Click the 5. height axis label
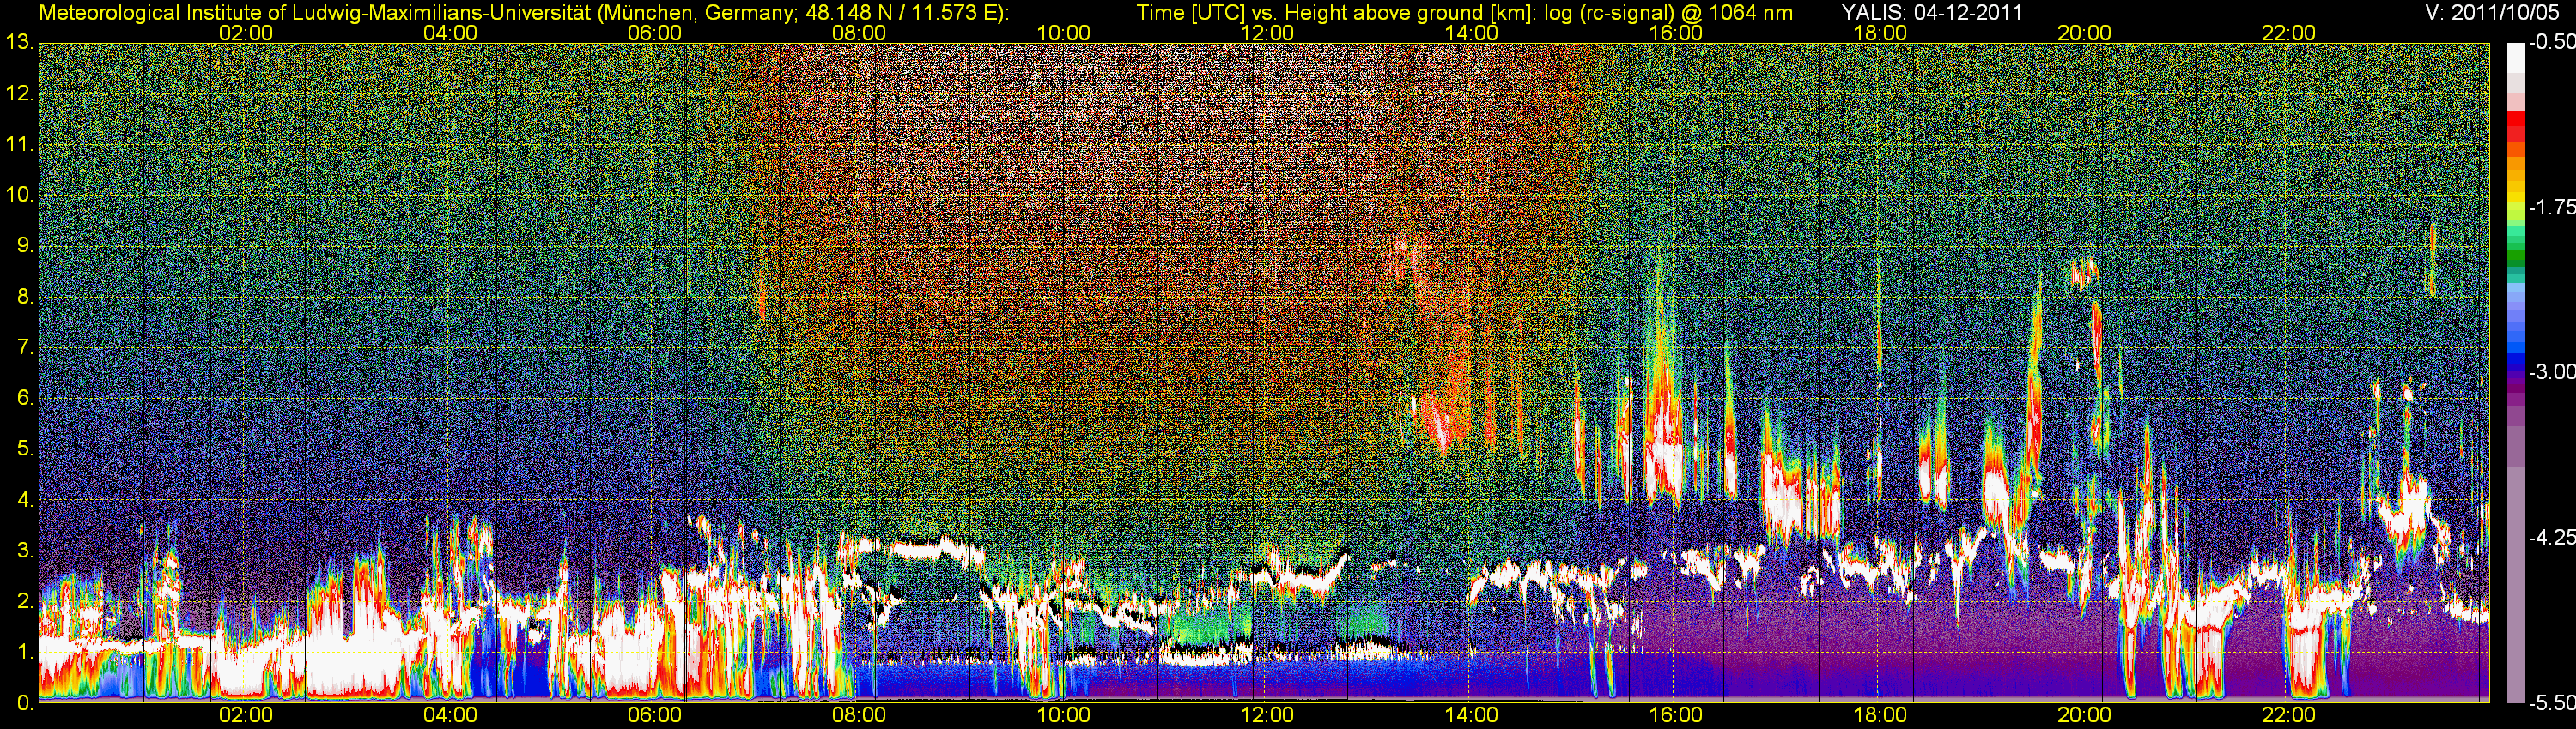Viewport: 2576px width, 729px height. click(x=25, y=449)
